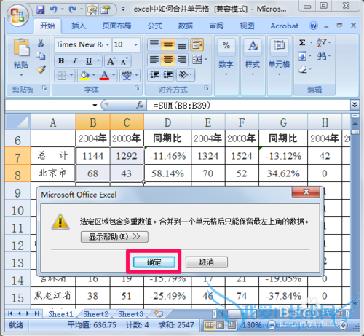Click merge and center cells icon
This screenshot has height=336, width=364.
[x=197, y=60]
